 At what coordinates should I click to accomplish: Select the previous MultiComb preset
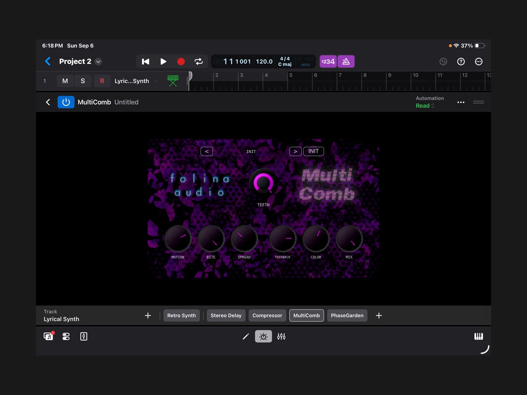(x=207, y=152)
